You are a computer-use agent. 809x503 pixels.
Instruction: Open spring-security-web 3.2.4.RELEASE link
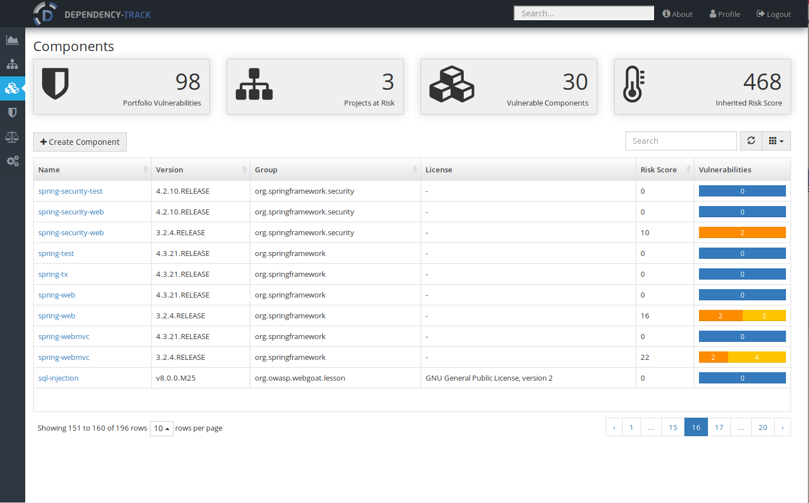71,233
